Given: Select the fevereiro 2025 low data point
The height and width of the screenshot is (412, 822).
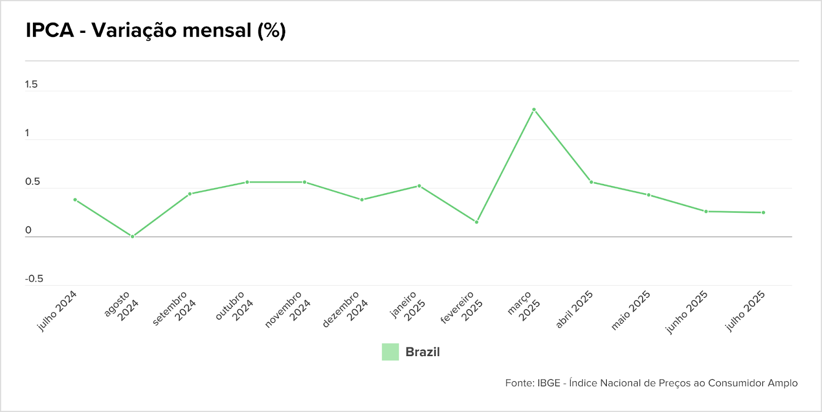Looking at the screenshot, I should [x=477, y=222].
